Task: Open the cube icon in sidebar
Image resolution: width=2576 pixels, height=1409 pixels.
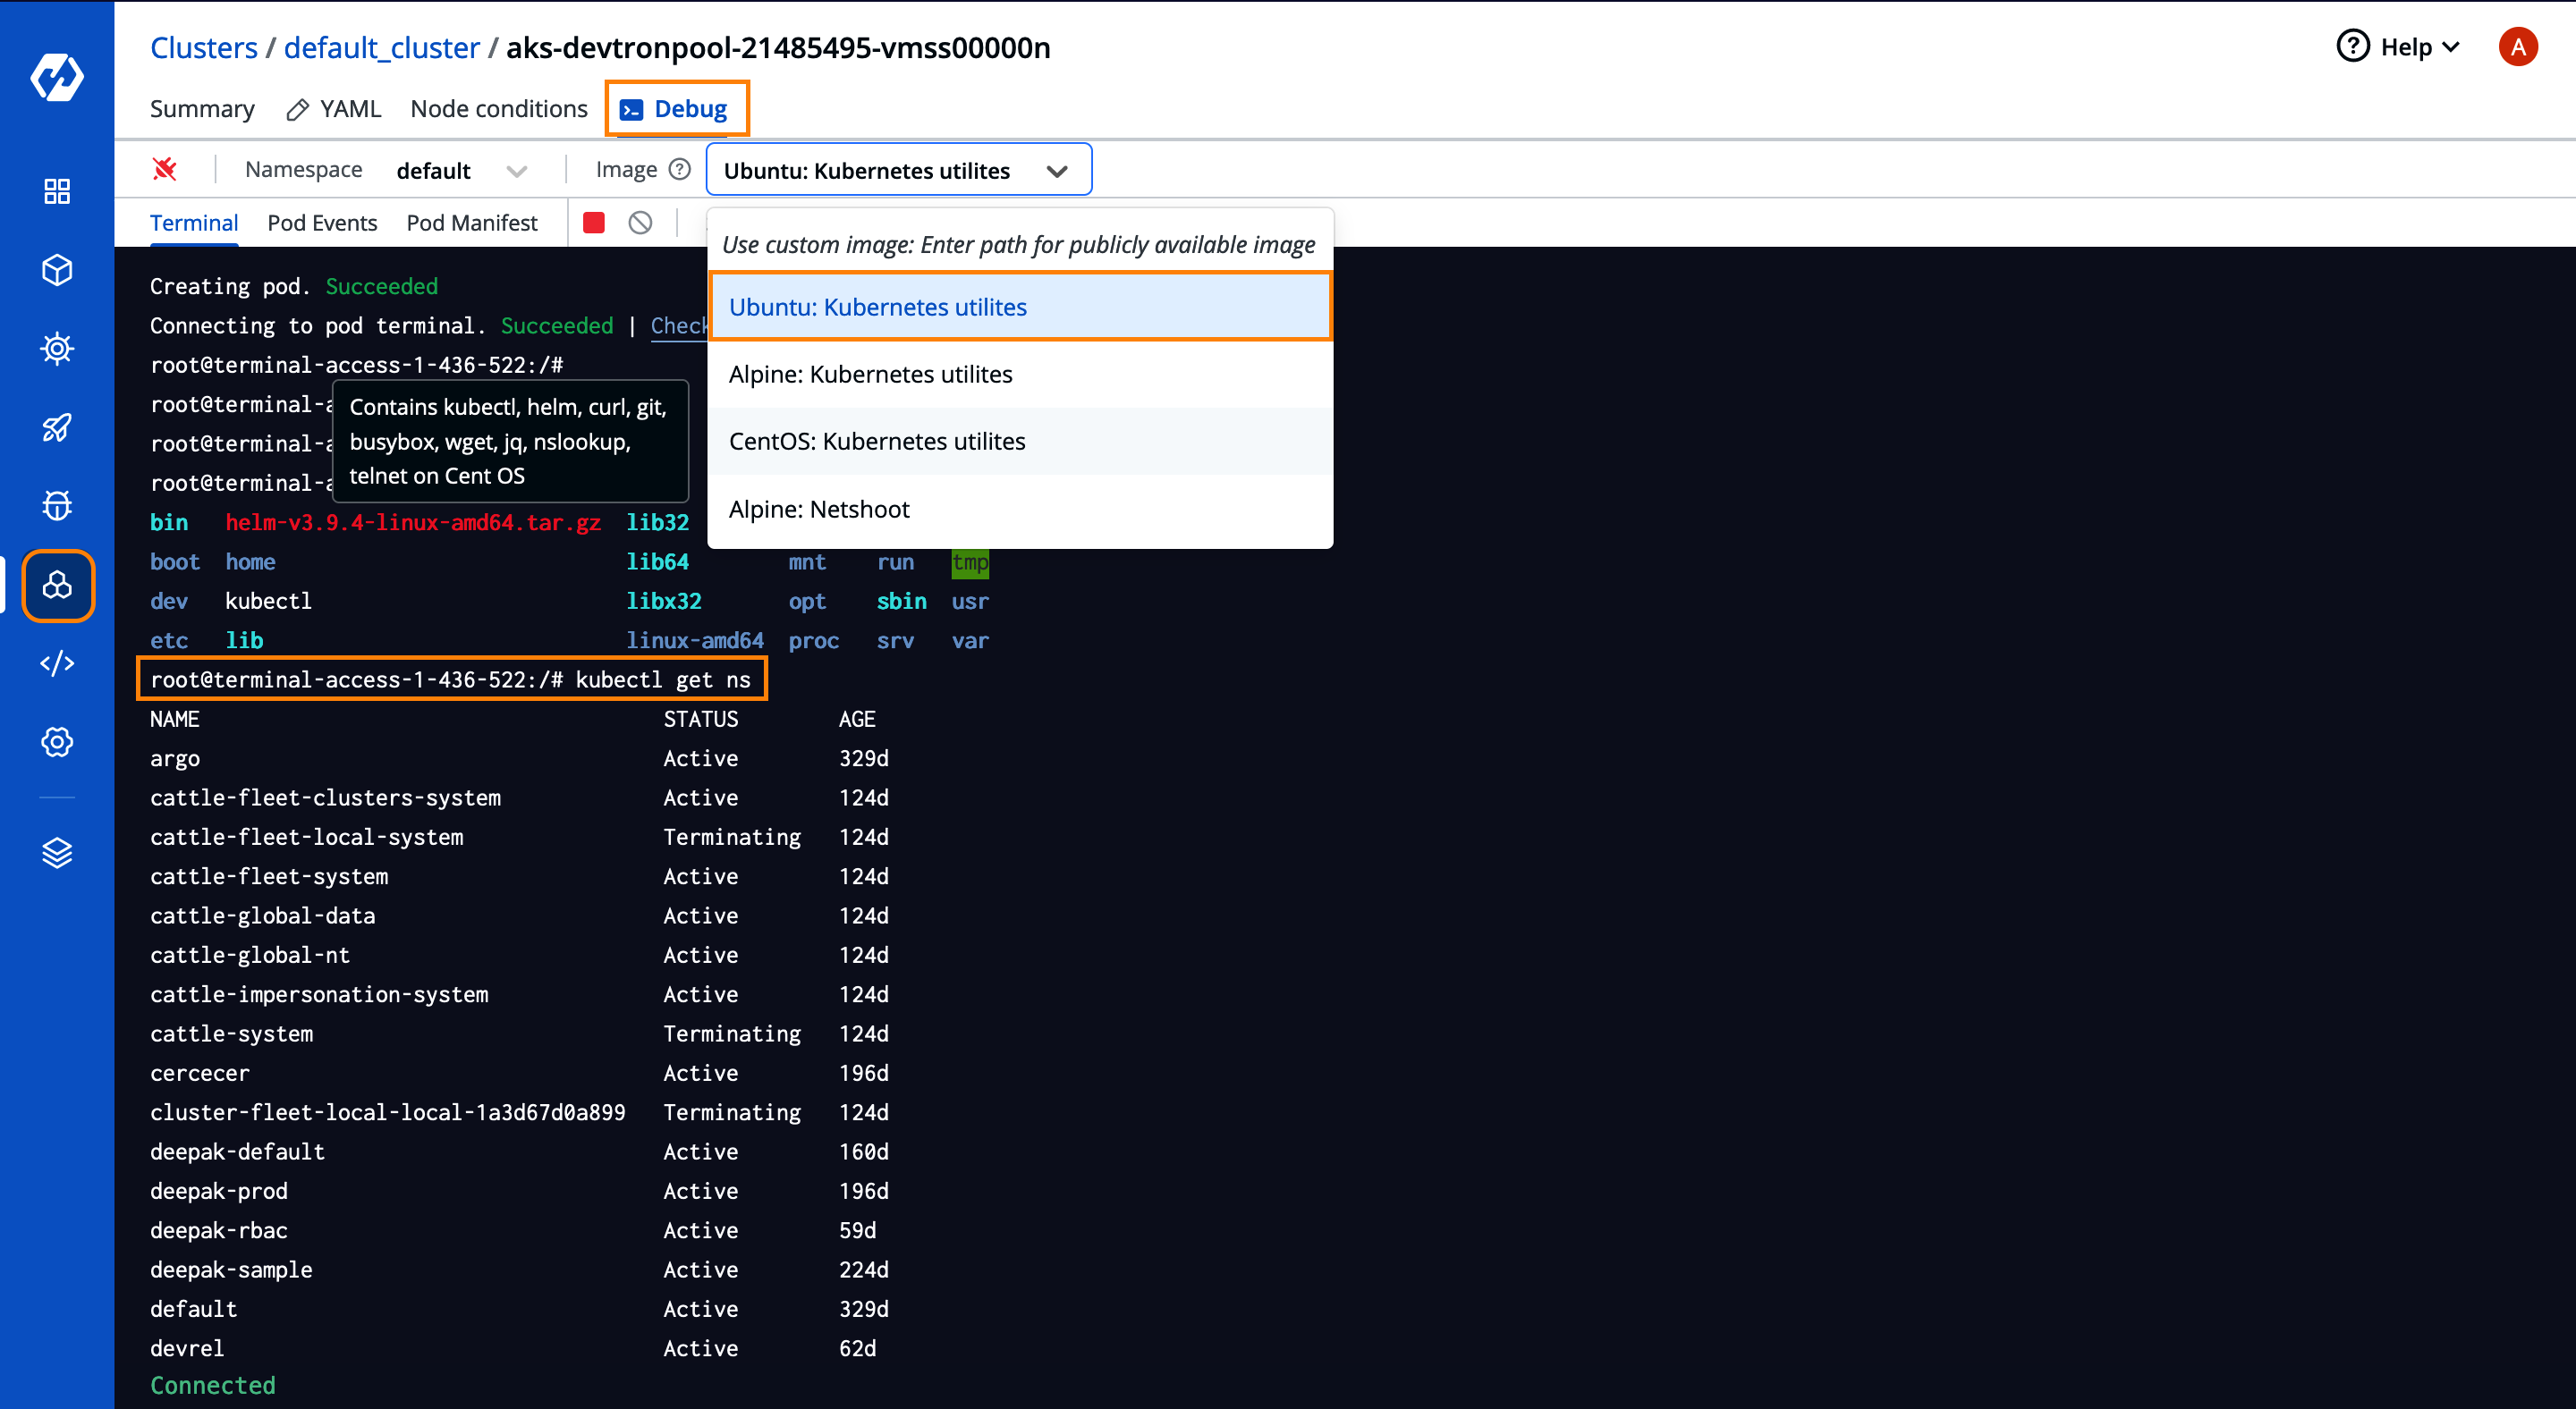Action: point(57,270)
